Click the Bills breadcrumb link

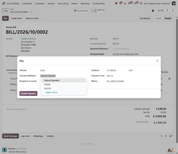click(x=12, y=9)
